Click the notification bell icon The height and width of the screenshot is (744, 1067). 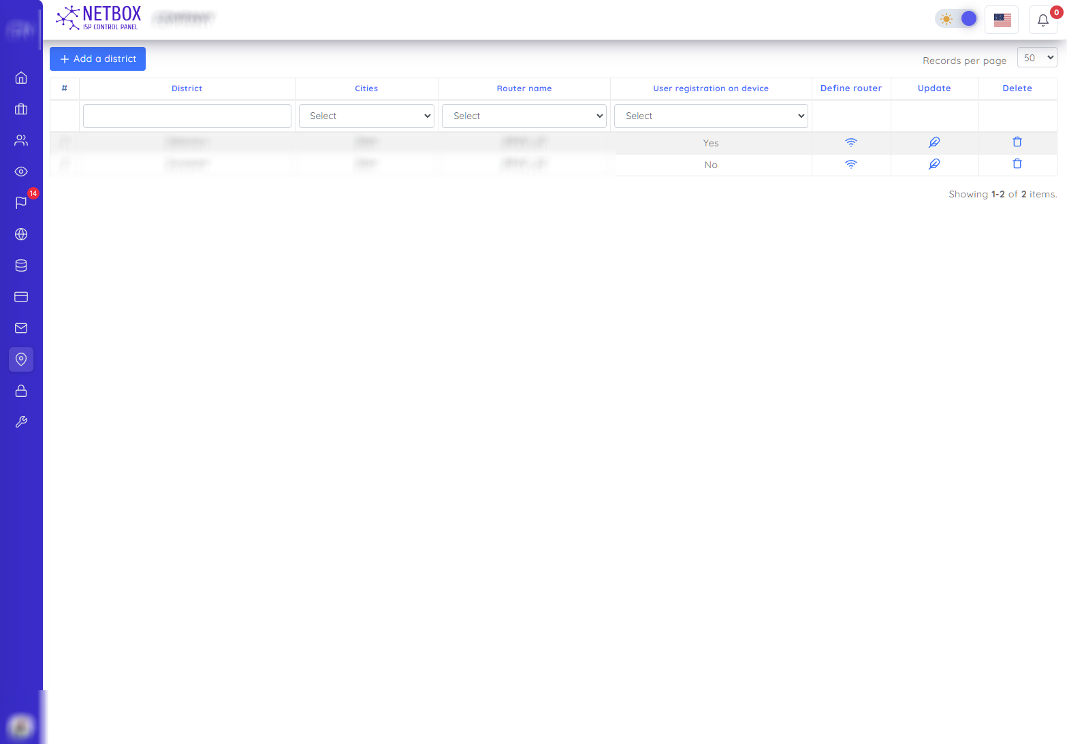pyautogui.click(x=1042, y=20)
